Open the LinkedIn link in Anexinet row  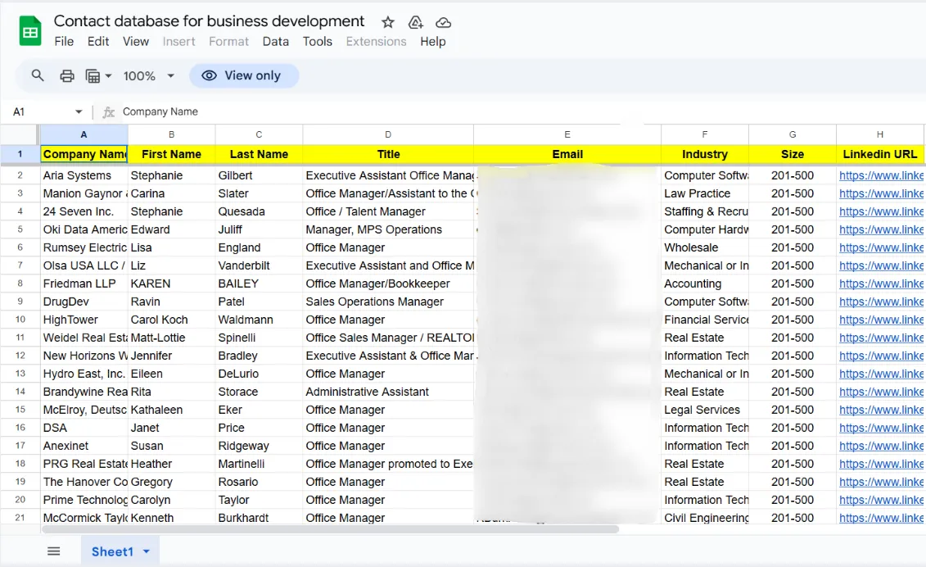(880, 446)
